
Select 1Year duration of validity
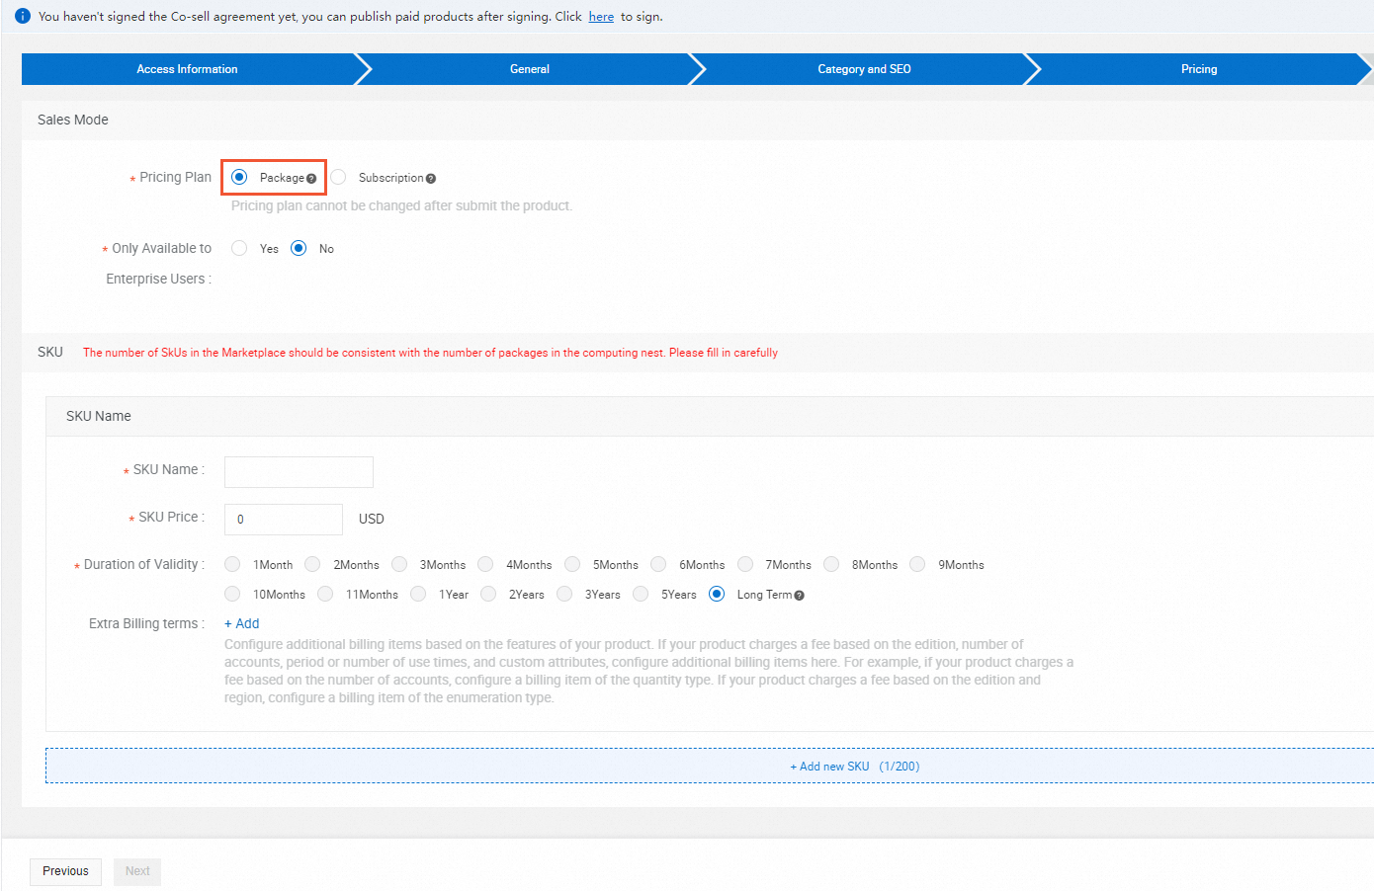(418, 594)
